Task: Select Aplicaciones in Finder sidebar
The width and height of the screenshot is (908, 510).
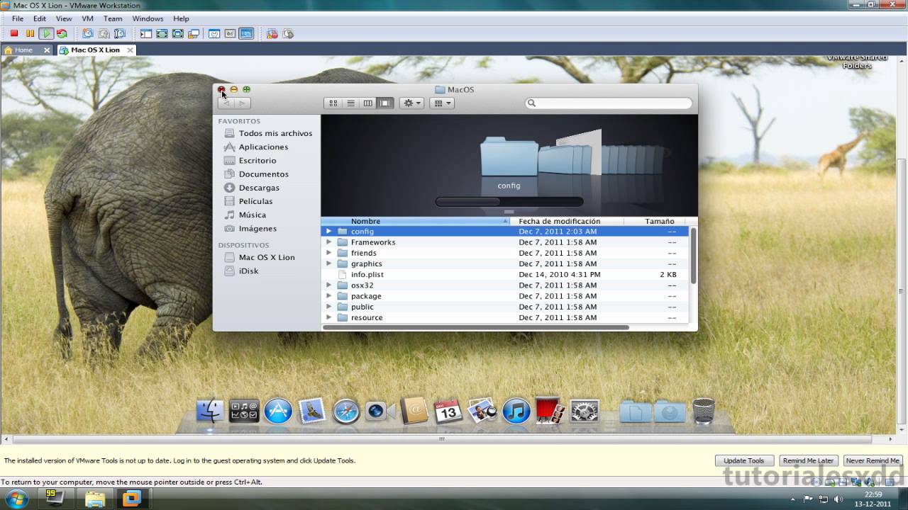Action: 263,147
